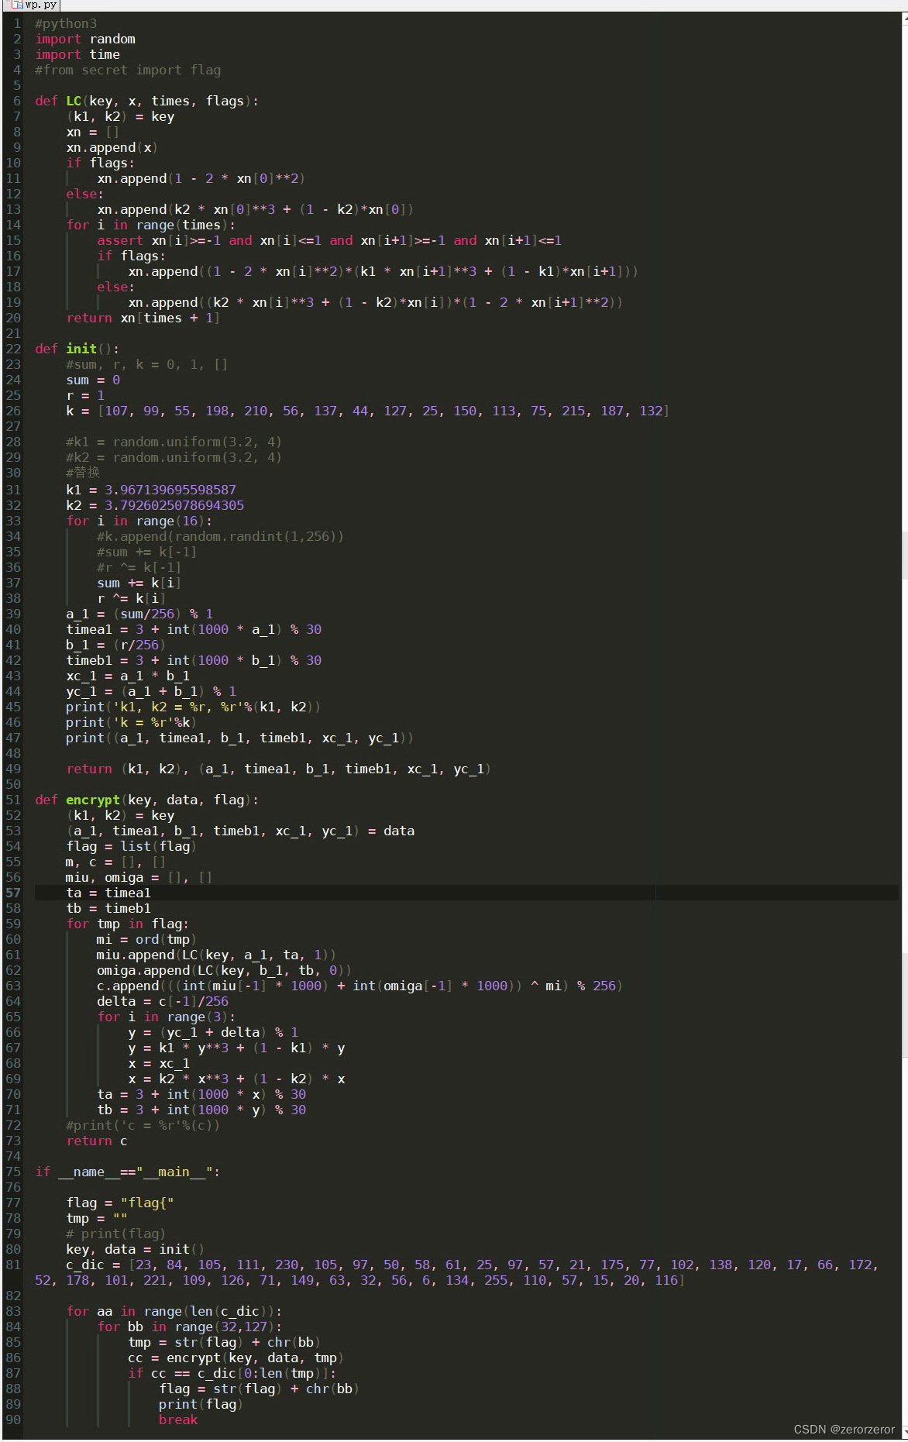Image resolution: width=908 pixels, height=1442 pixels.
Task: Click the '#替换' comment
Action: pyautogui.click(x=83, y=473)
